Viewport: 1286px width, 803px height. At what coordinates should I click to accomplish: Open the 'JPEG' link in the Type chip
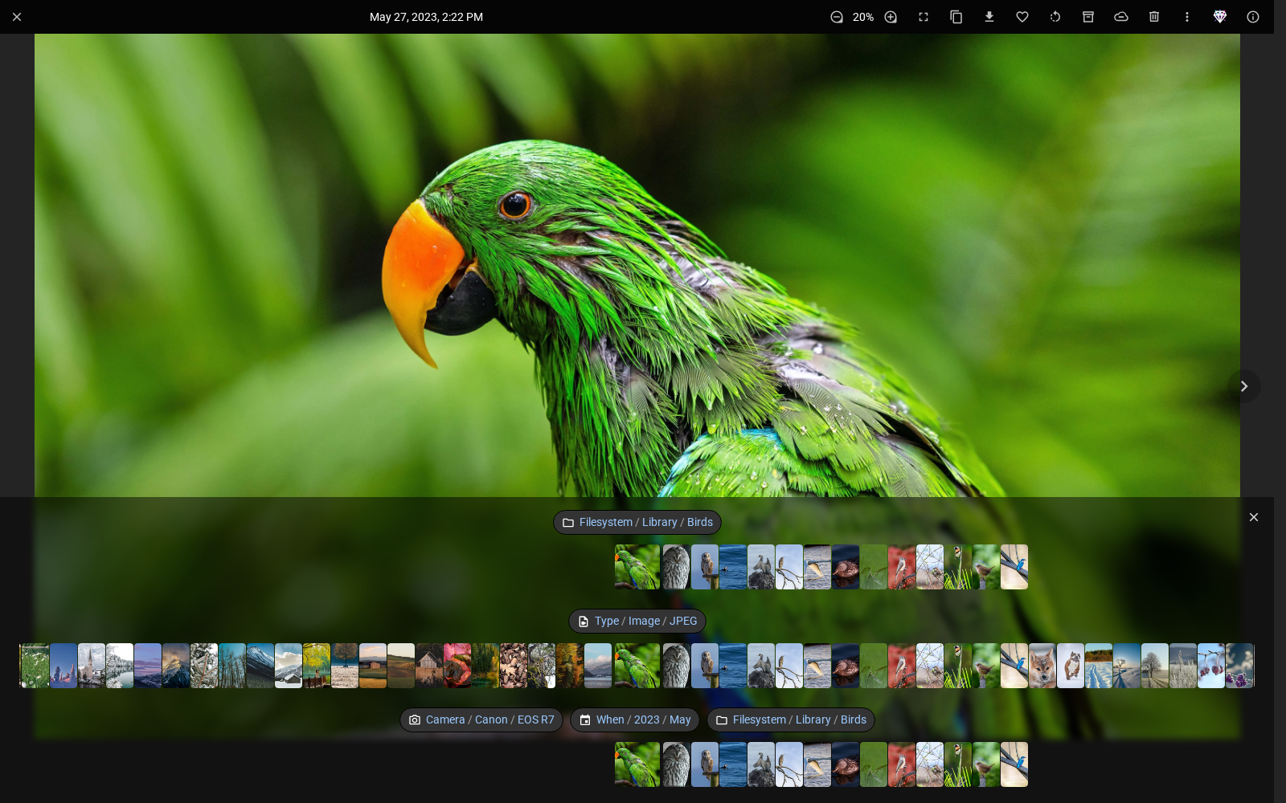683,622
